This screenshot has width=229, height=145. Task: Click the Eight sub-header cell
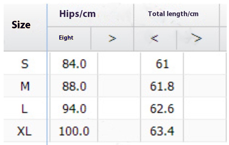coord(66,38)
